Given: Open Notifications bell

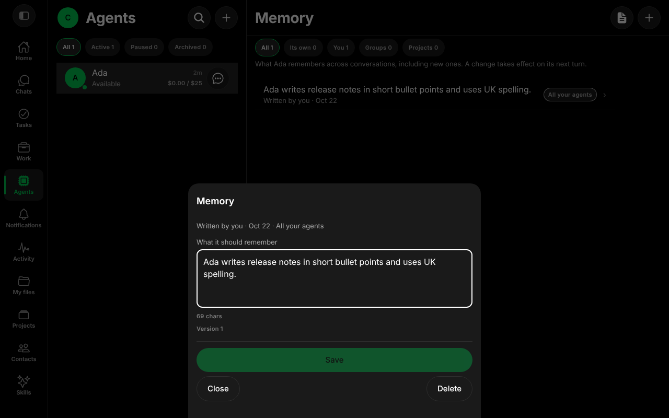Looking at the screenshot, I should click(24, 218).
